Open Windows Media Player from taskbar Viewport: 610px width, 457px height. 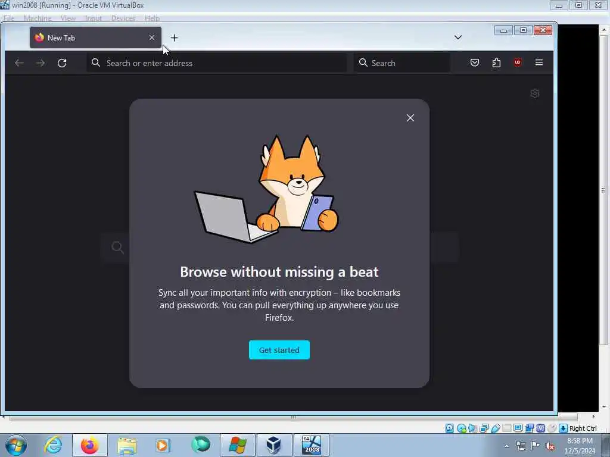pyautogui.click(x=163, y=445)
